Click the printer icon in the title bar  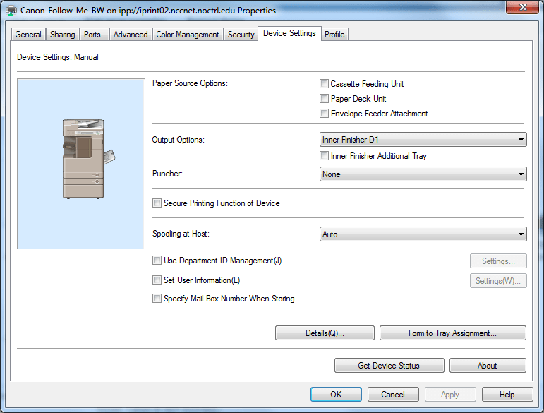[11, 11]
